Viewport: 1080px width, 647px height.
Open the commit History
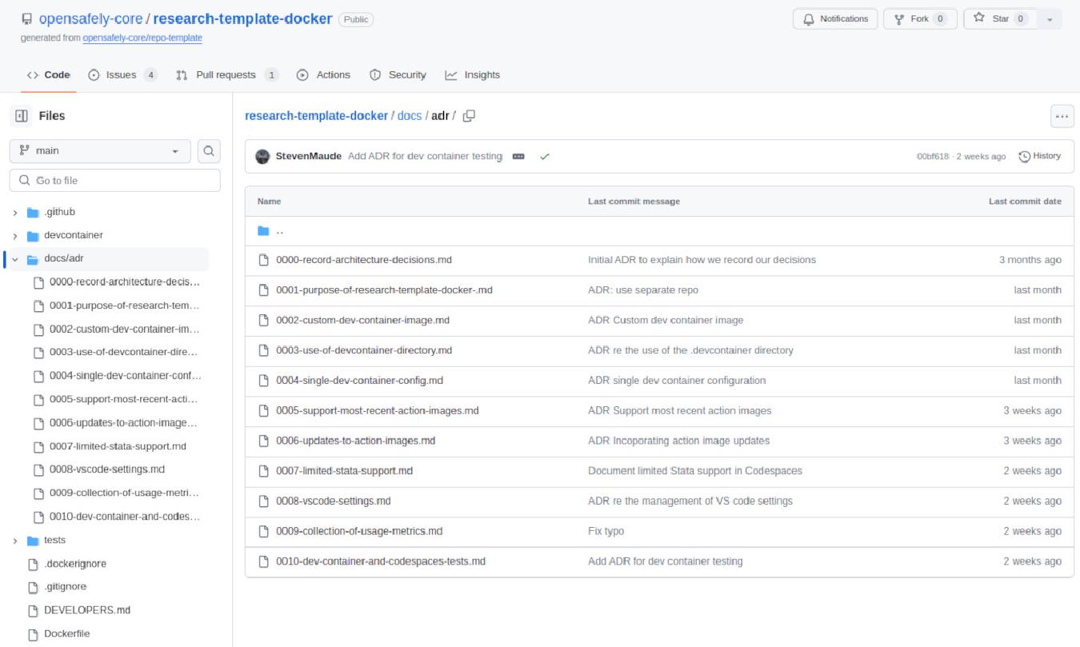(x=1040, y=156)
